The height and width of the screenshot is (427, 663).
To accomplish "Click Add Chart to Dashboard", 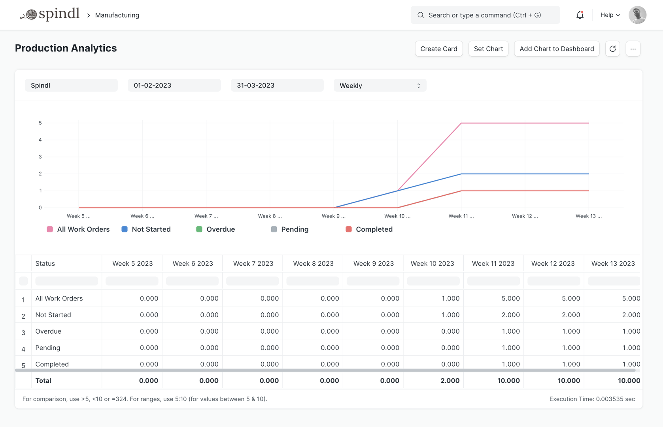I will (556, 49).
